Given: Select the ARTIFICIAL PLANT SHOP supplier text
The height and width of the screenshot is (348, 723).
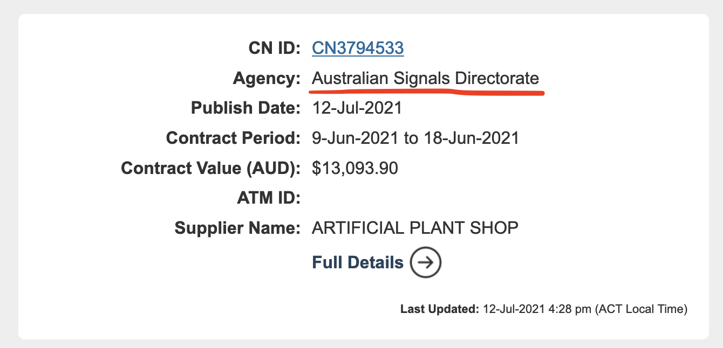Looking at the screenshot, I should tap(415, 228).
